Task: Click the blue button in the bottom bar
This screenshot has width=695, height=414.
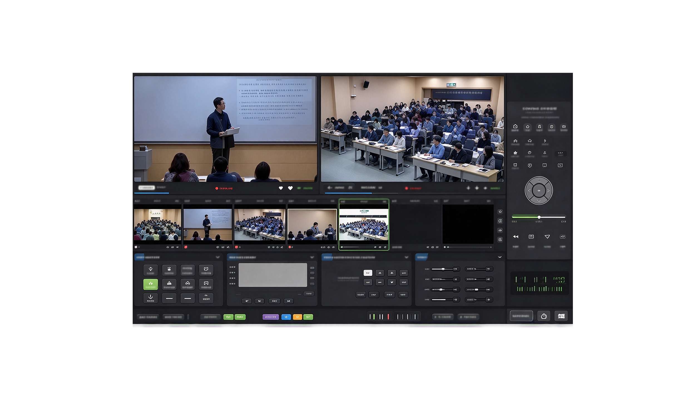Action: 286,317
